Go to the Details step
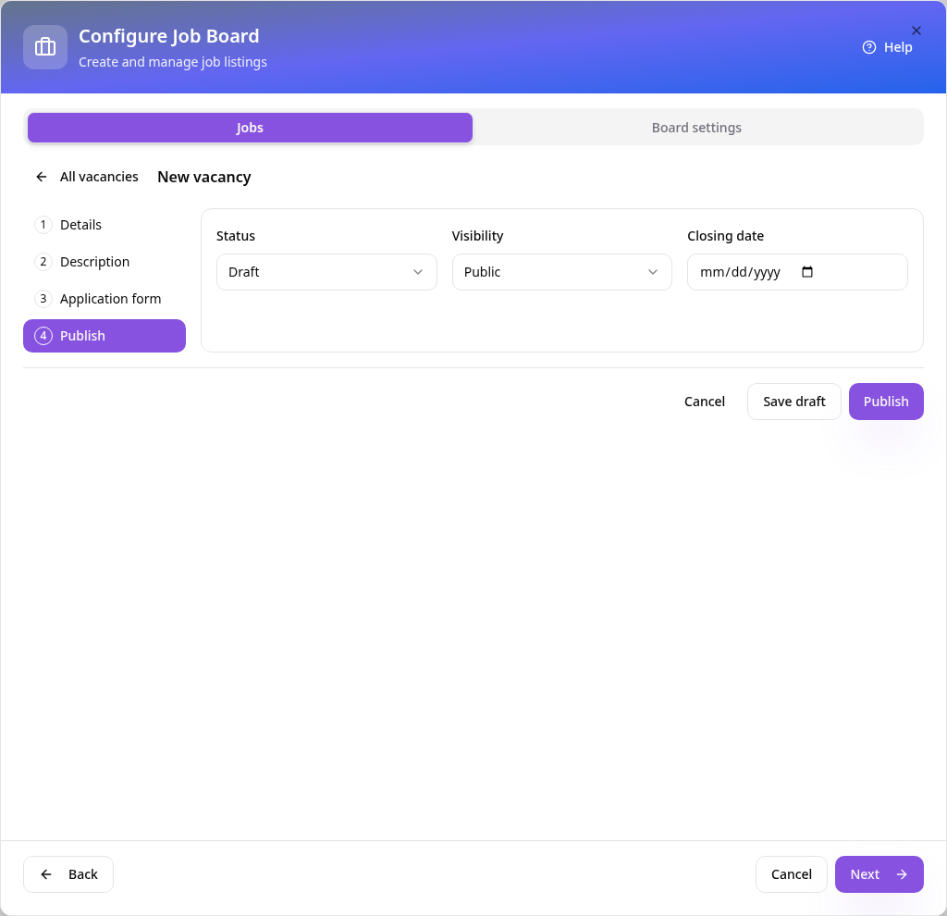 (105, 225)
